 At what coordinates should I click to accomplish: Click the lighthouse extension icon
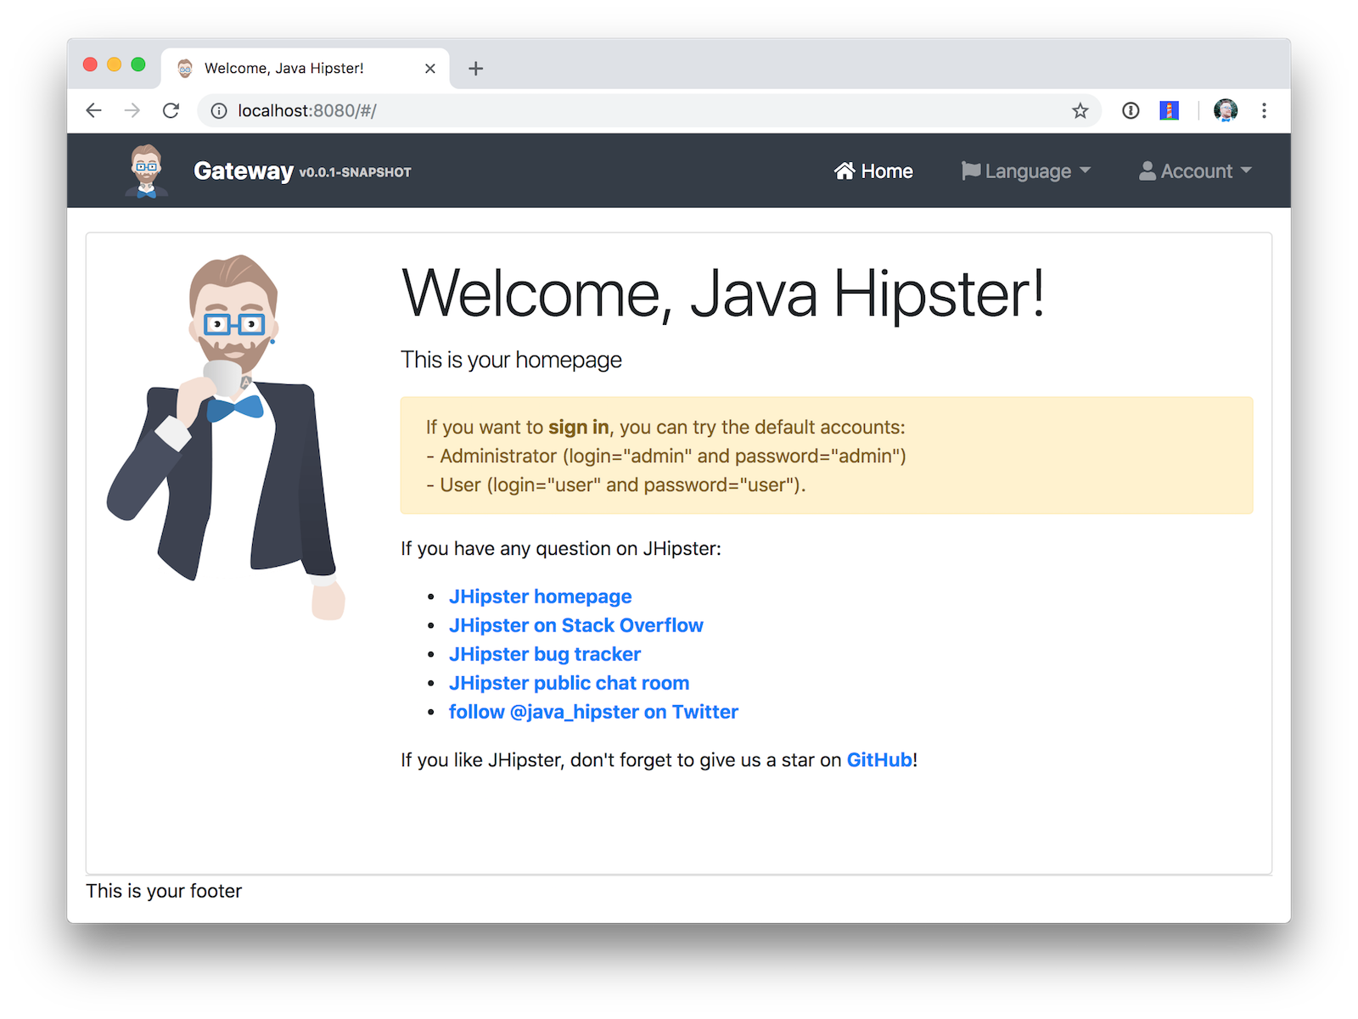(1169, 110)
